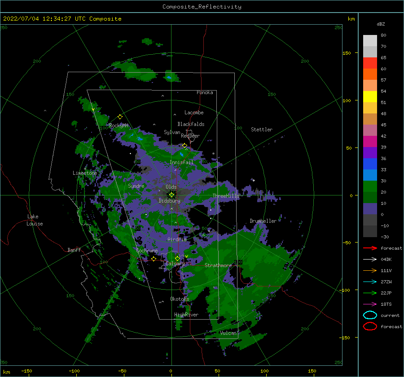Click the Strathmore label

pos(218,265)
